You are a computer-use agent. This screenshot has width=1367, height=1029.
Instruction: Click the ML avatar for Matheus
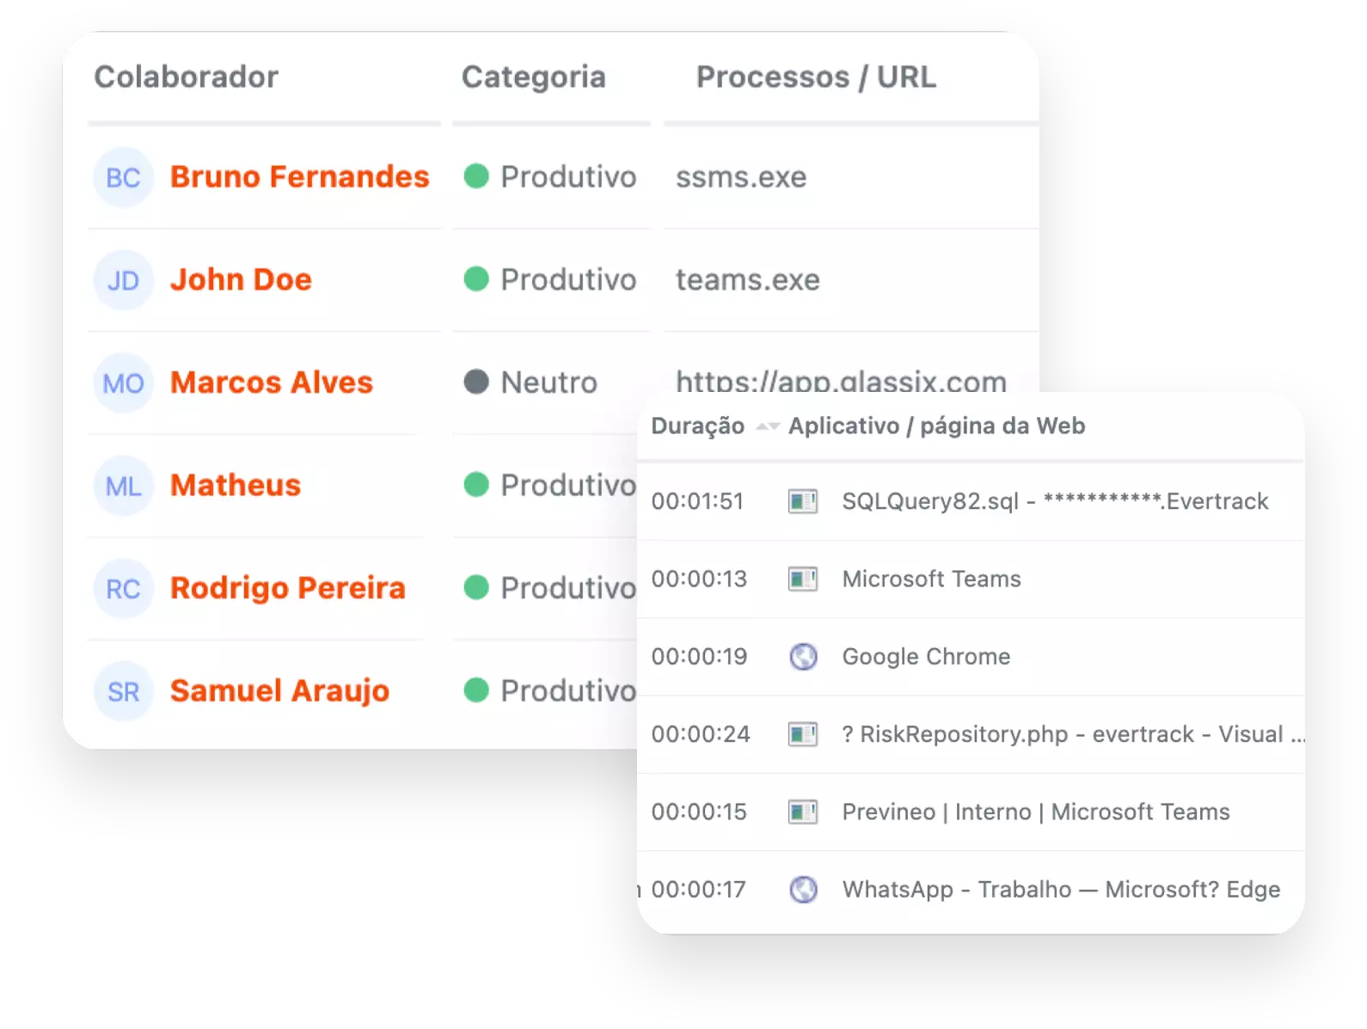[x=123, y=486]
